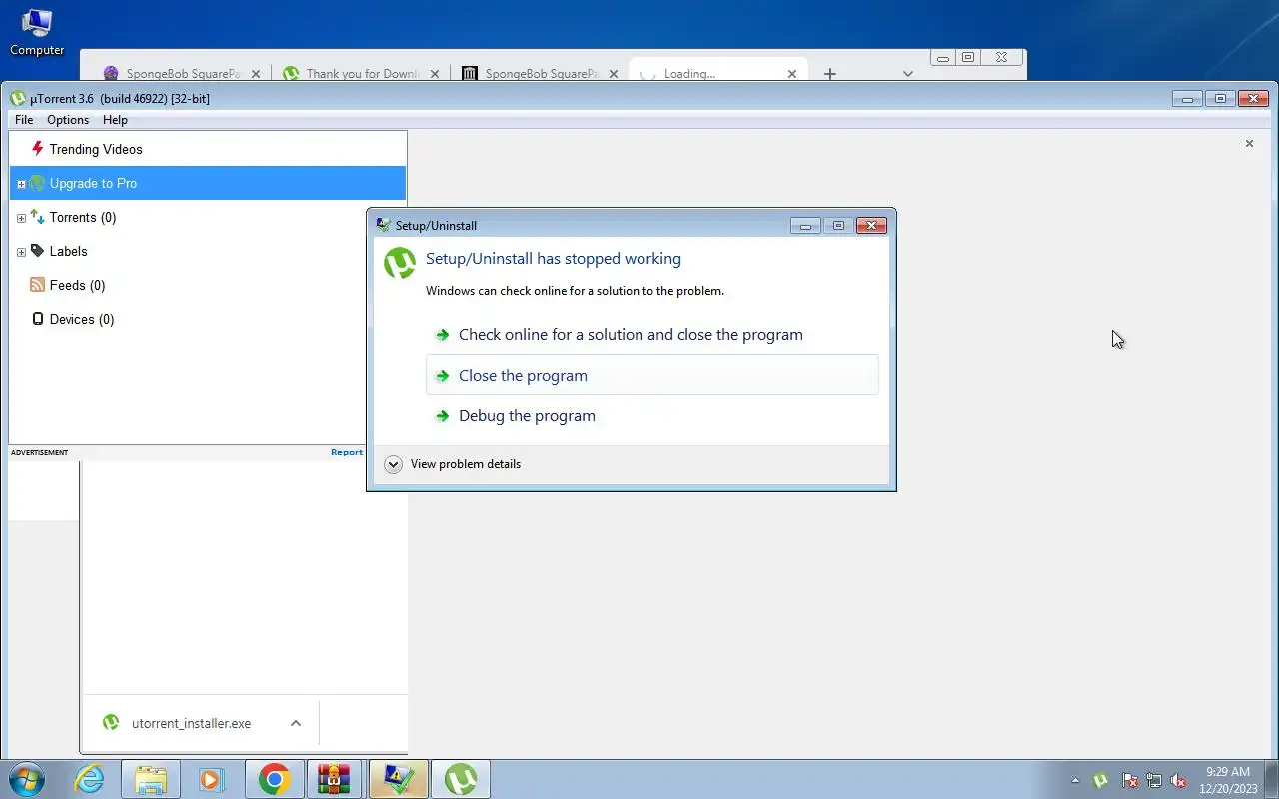This screenshot has width=1279, height=799.
Task: Open the File menu
Action: (24, 120)
